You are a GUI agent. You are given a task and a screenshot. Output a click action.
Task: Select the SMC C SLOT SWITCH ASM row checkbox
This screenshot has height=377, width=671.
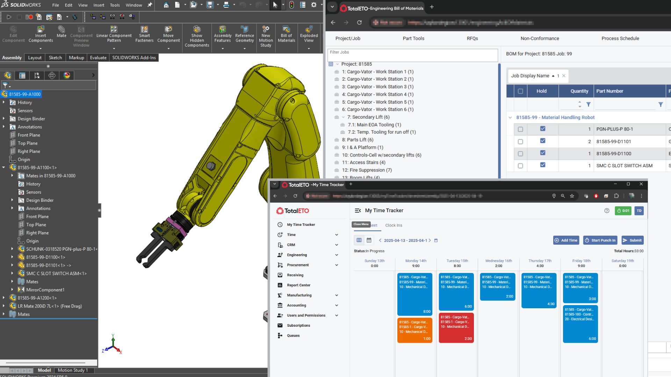coord(520,166)
